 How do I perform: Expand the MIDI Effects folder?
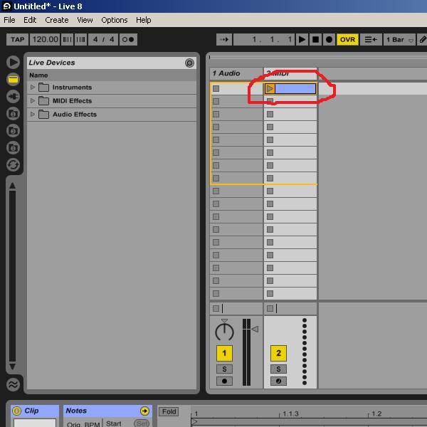(33, 101)
